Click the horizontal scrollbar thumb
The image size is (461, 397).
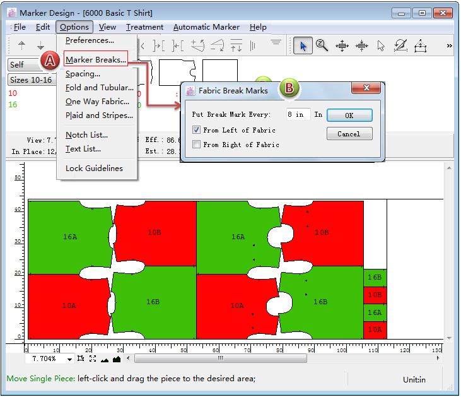tap(221, 358)
